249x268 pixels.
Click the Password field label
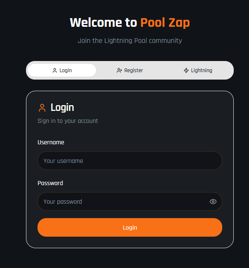click(50, 183)
